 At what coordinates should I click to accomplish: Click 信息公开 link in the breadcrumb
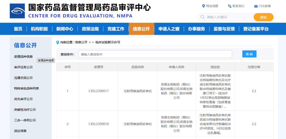(81, 42)
